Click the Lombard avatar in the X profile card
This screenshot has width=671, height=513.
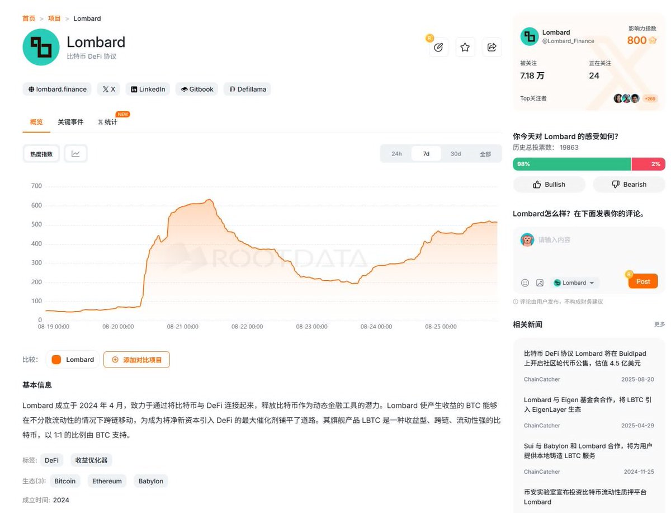coord(529,37)
